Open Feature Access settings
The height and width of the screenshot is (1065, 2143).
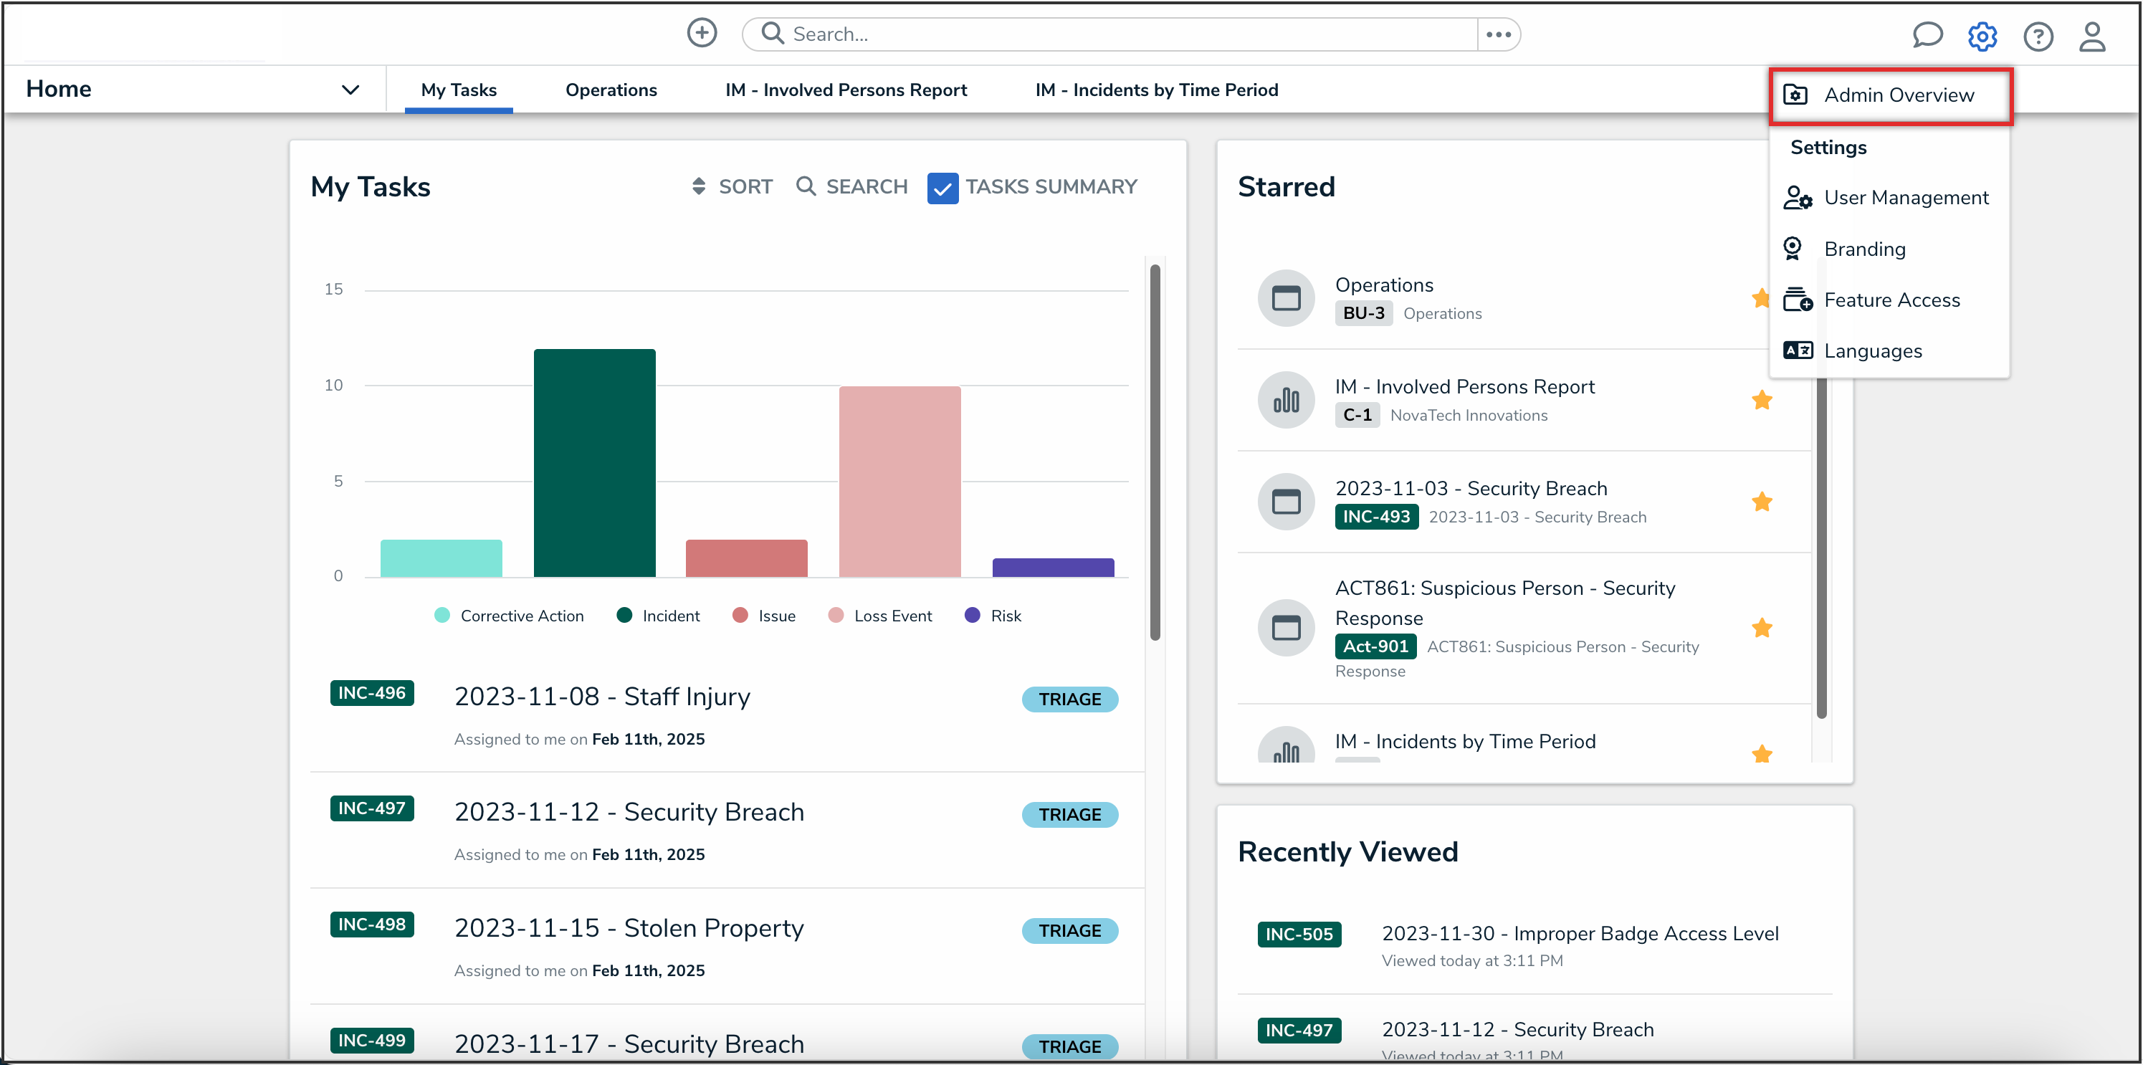1893,300
